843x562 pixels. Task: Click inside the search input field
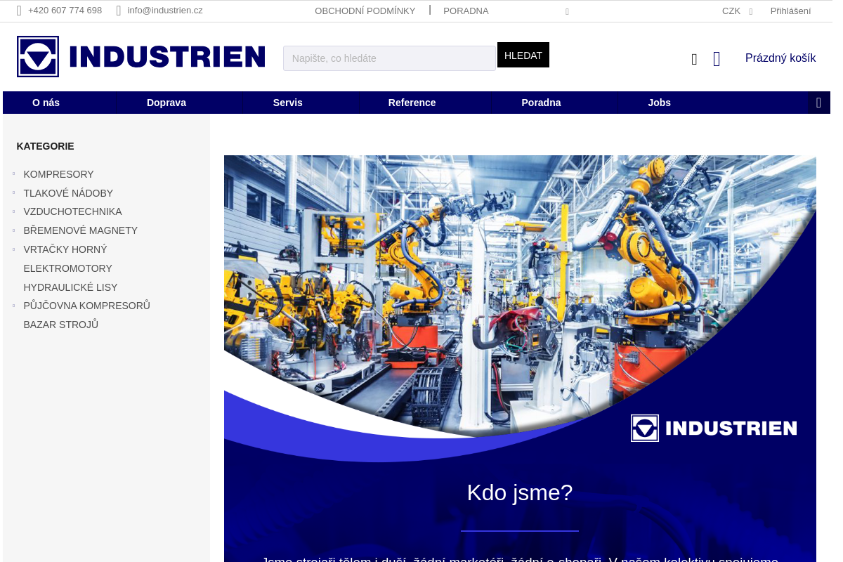389,58
